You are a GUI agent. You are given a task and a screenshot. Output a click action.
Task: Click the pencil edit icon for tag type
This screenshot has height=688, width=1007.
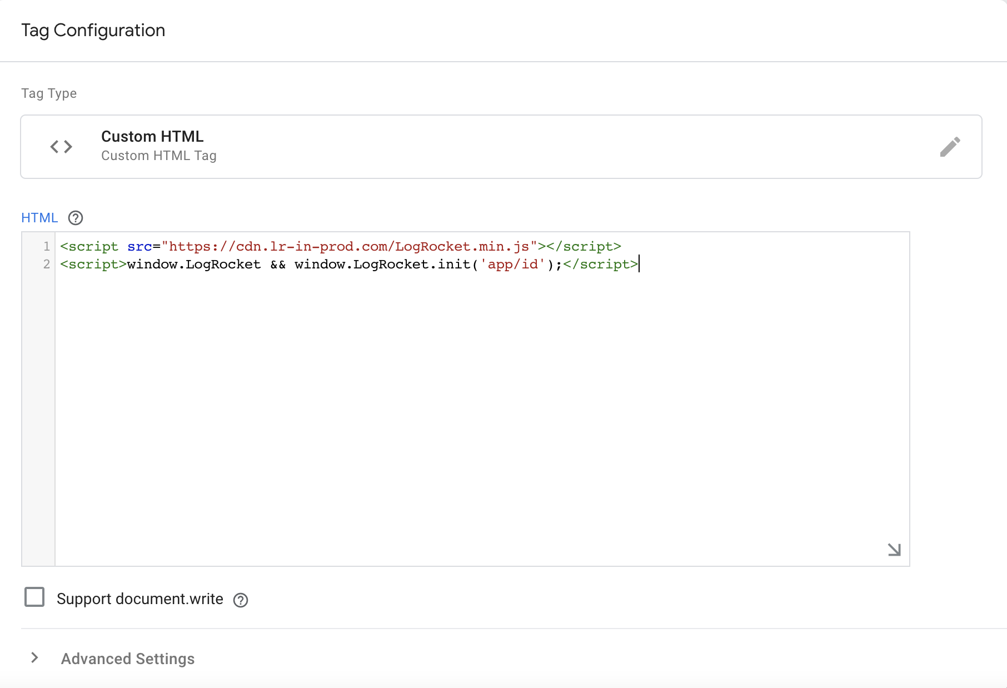[950, 147]
